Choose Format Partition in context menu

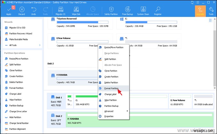(x=111, y=88)
